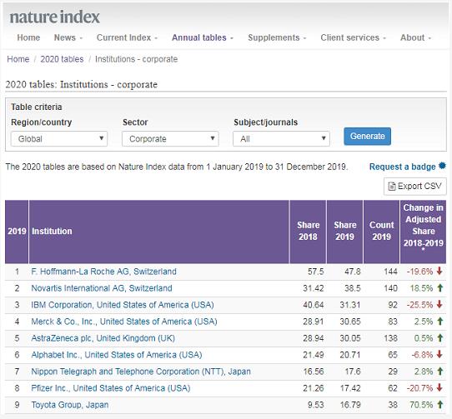Click the Institution column header
This screenshot has height=419, width=452.
pos(158,232)
